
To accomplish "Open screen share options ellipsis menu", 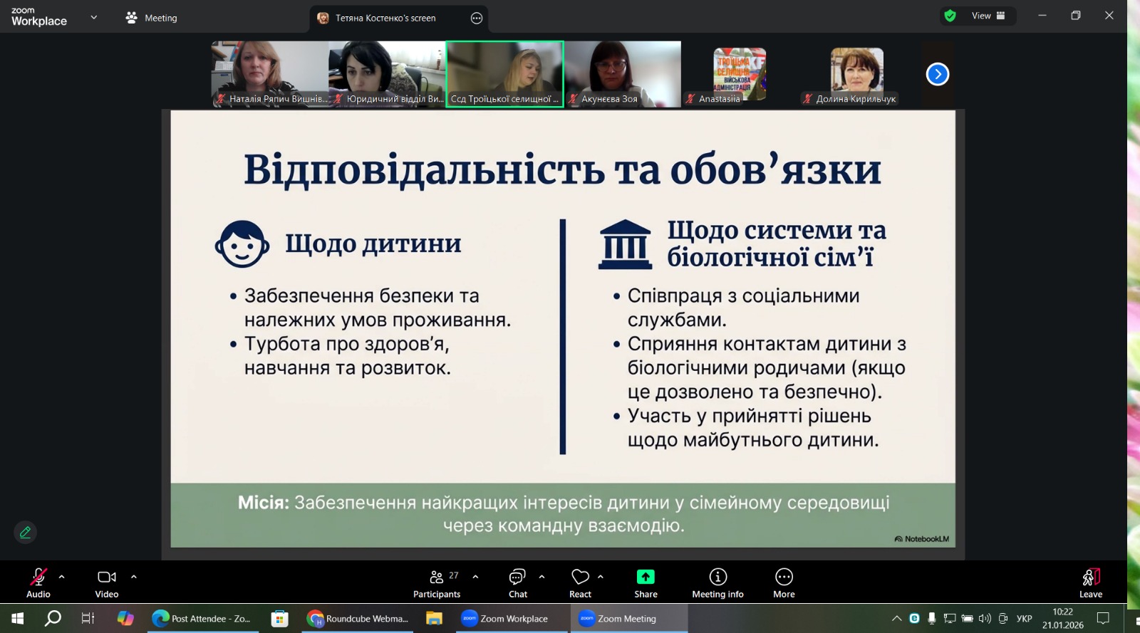I will (x=477, y=19).
